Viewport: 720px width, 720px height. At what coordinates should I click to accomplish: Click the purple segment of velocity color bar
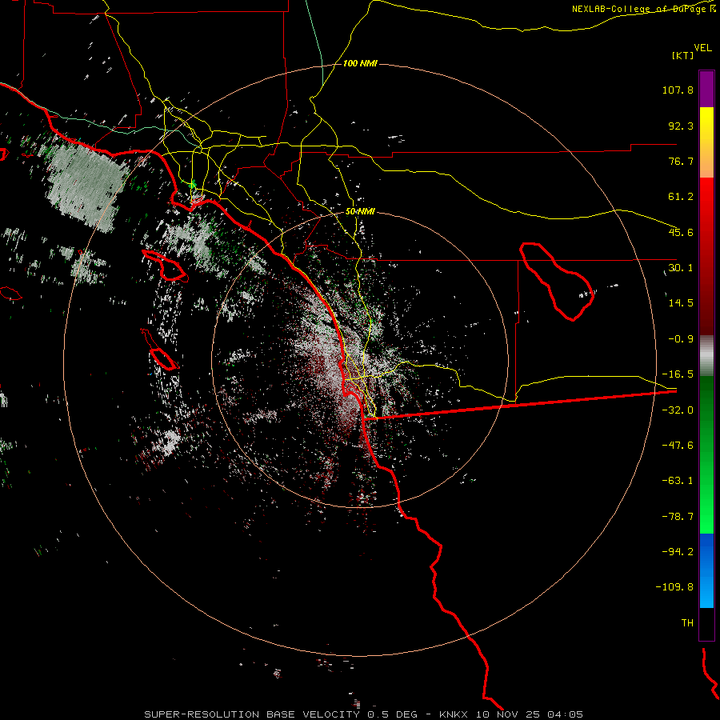[706, 89]
